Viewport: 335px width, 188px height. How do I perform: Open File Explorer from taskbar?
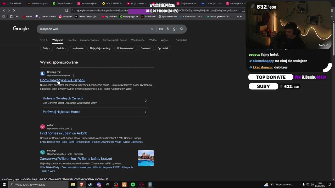[73, 185]
